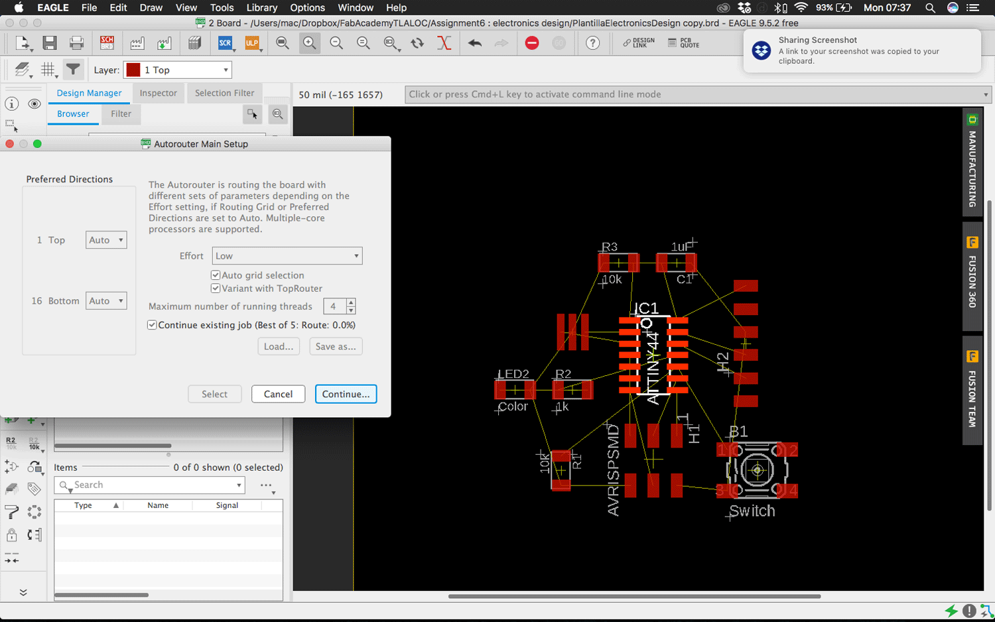This screenshot has height=622, width=995.
Task: Switch to schematic with the SCH/BRD icon
Action: click(107, 43)
